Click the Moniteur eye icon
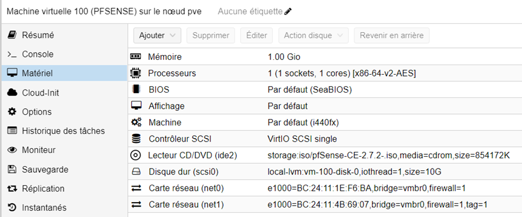 (12, 150)
